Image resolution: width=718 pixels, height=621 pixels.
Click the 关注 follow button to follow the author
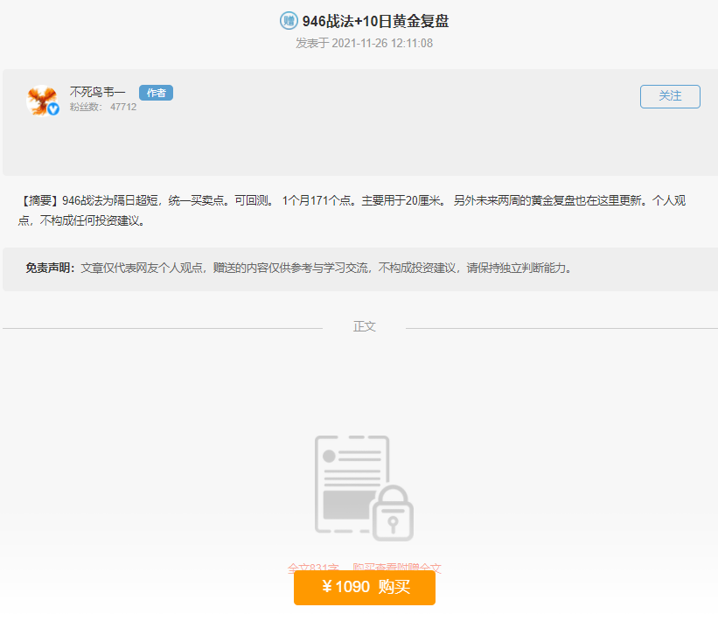670,96
